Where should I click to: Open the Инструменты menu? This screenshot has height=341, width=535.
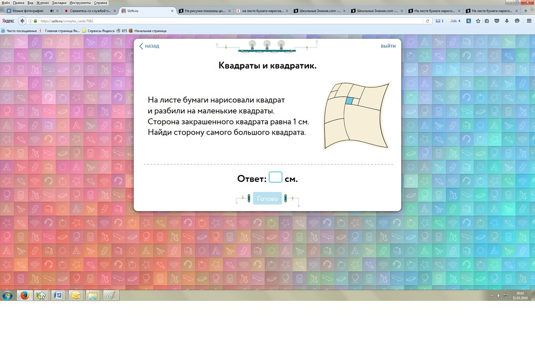pos(80,3)
